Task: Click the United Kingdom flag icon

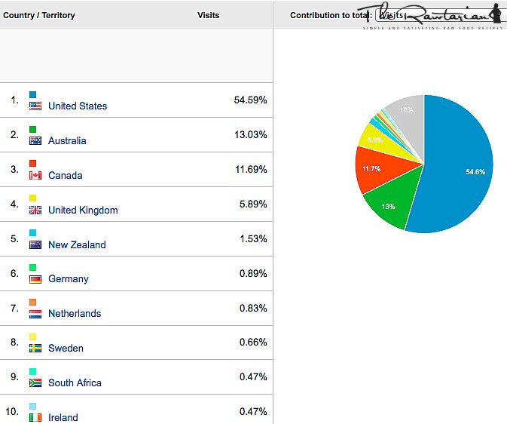Action: coord(35,210)
